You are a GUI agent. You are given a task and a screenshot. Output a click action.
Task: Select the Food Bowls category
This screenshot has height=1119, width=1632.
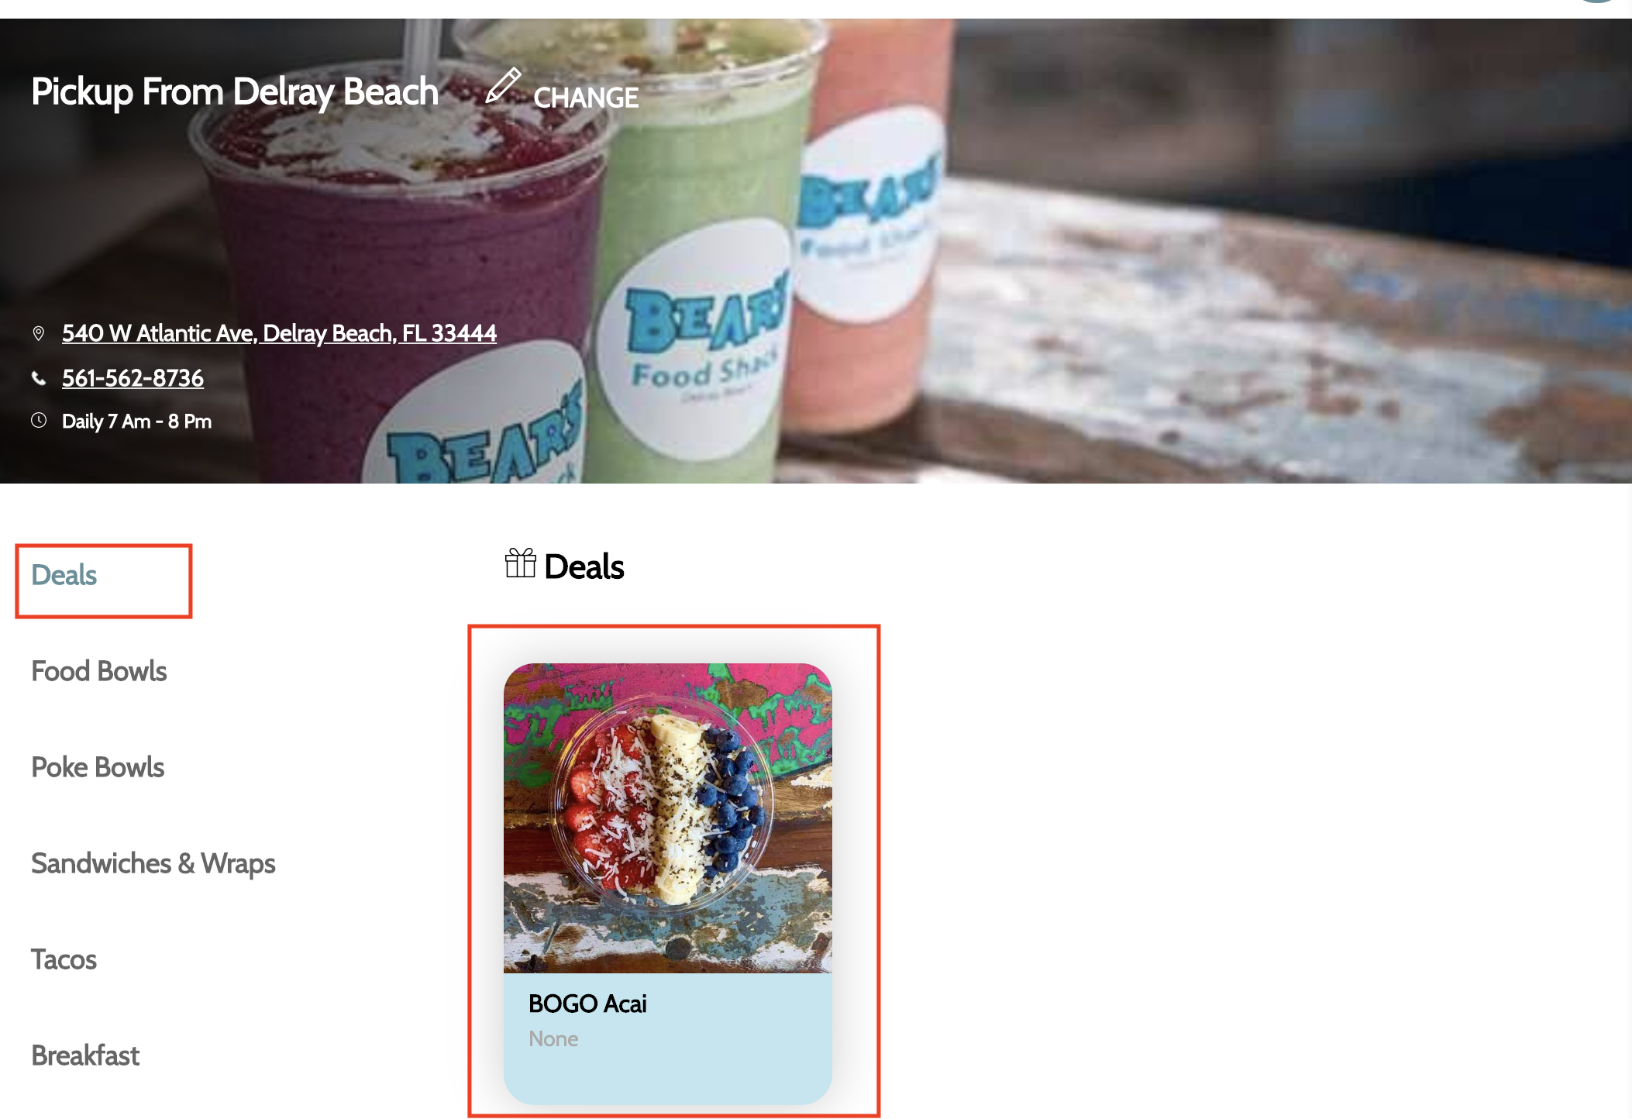point(99,671)
